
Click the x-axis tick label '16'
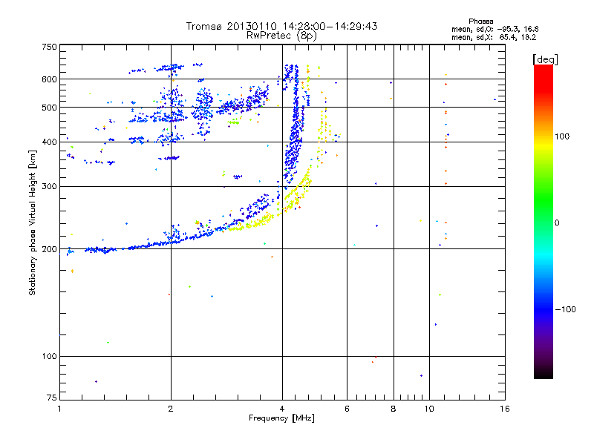point(505,409)
